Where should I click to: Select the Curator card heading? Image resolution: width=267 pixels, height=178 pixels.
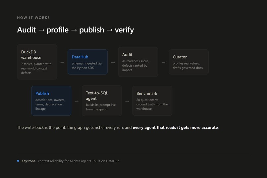(x=180, y=57)
